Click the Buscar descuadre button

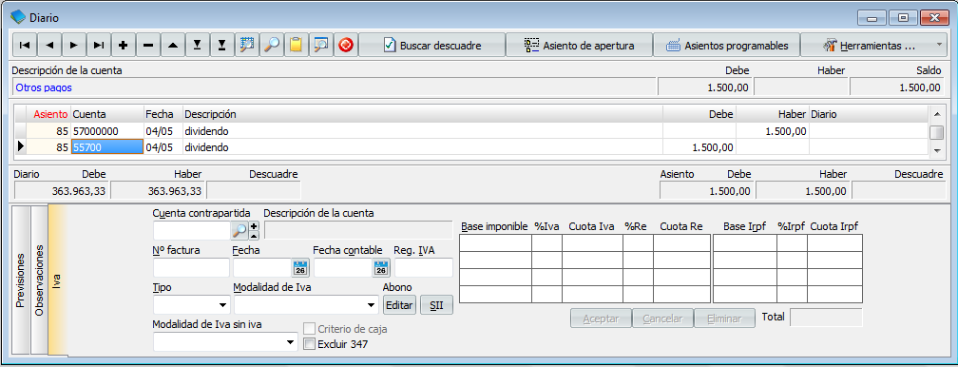(x=431, y=46)
